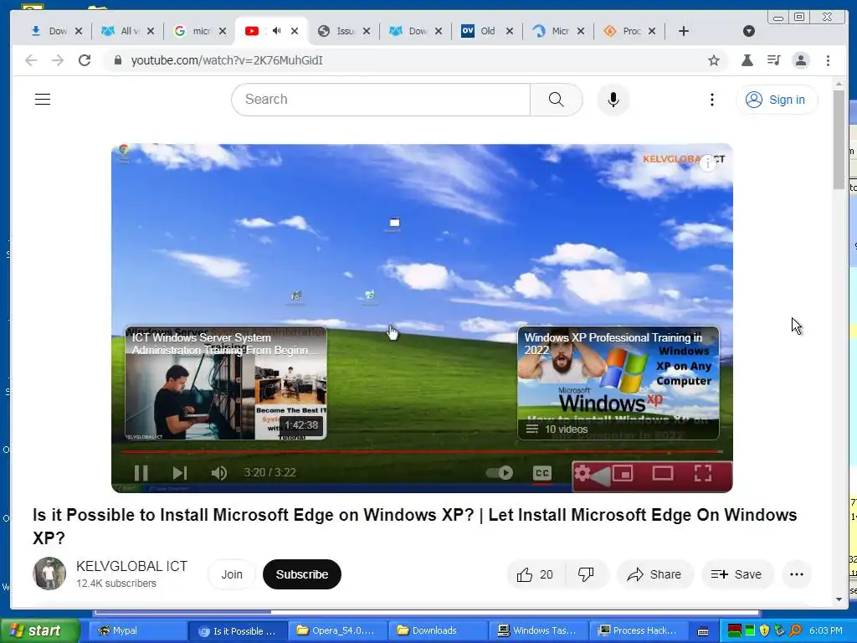Click the magnifier tray icon
Viewport: 857px width, 643px height.
tap(795, 630)
